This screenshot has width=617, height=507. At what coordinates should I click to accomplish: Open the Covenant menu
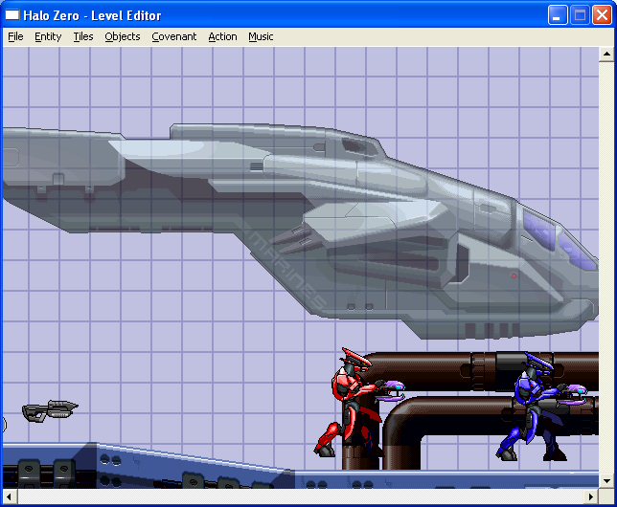(x=174, y=36)
